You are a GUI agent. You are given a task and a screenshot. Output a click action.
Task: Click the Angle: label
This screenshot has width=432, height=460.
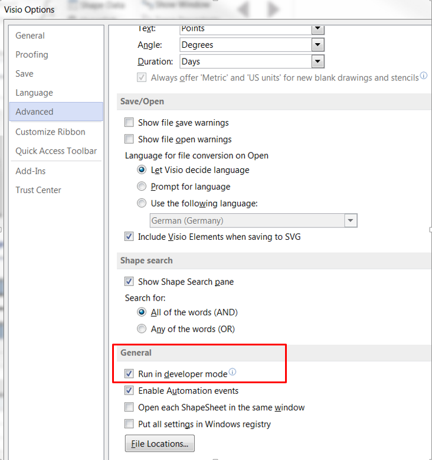pos(149,45)
